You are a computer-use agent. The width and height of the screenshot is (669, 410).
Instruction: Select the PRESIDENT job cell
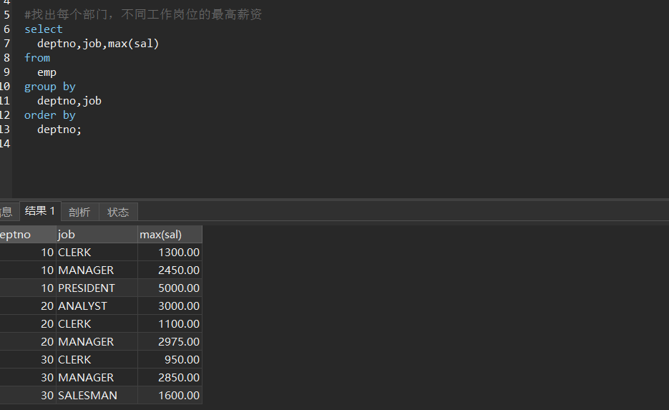click(97, 288)
